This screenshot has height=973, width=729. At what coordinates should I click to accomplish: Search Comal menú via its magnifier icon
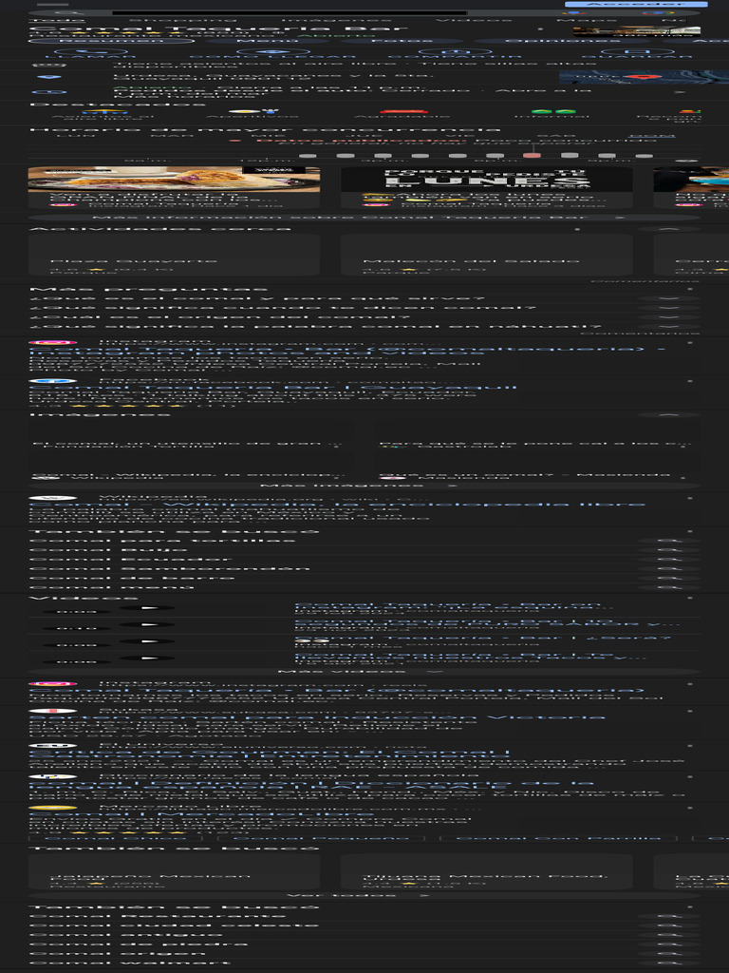[669, 587]
